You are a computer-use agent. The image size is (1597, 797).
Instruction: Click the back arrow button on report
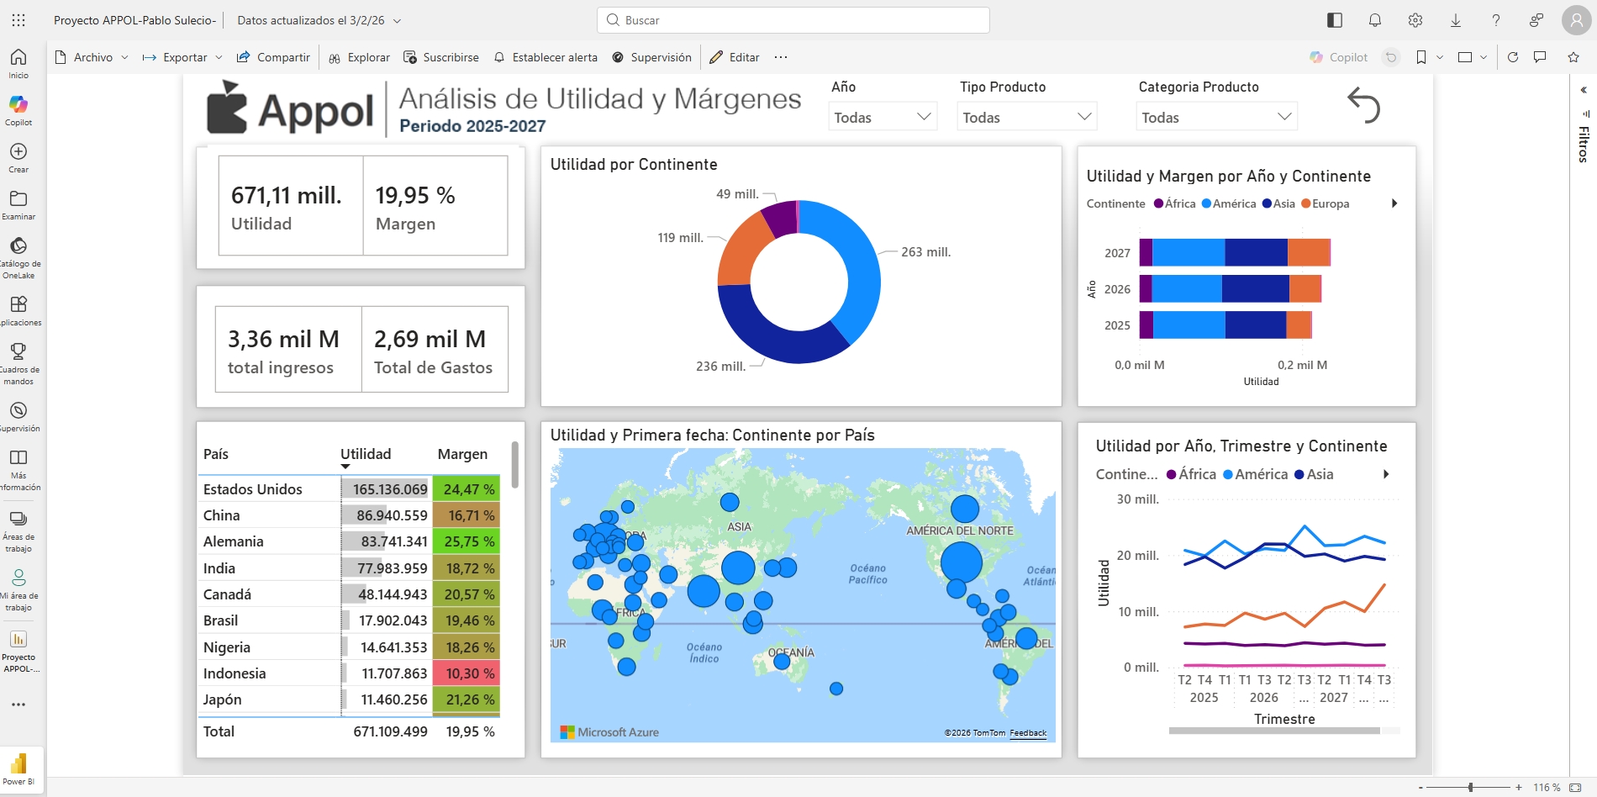coord(1363,106)
